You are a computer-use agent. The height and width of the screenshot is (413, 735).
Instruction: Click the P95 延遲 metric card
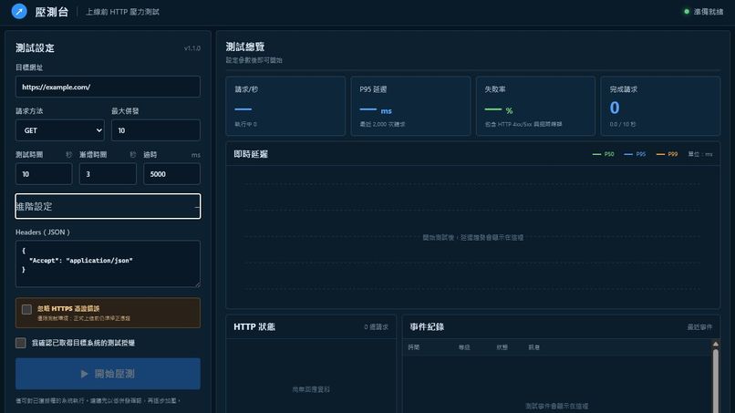(410, 106)
